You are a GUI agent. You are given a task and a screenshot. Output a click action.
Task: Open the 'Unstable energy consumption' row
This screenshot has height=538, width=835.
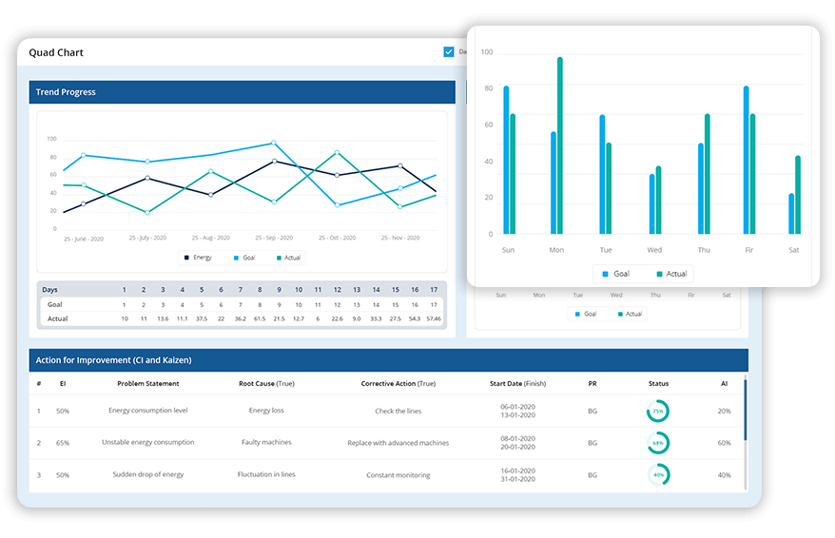click(x=147, y=442)
